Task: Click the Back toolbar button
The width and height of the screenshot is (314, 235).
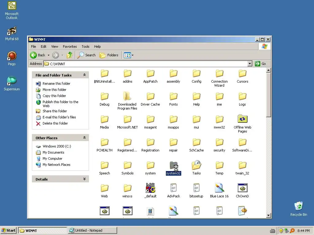Action: [x=38, y=55]
